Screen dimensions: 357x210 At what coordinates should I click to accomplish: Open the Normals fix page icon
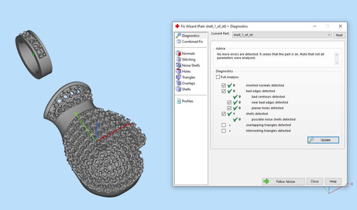(178, 53)
